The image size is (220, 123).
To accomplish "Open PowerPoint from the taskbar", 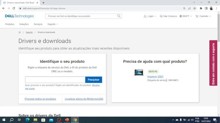I will coord(67,120).
